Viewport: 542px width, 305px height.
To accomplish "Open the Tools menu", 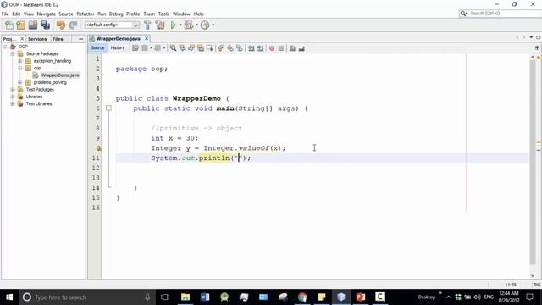I will (x=163, y=14).
